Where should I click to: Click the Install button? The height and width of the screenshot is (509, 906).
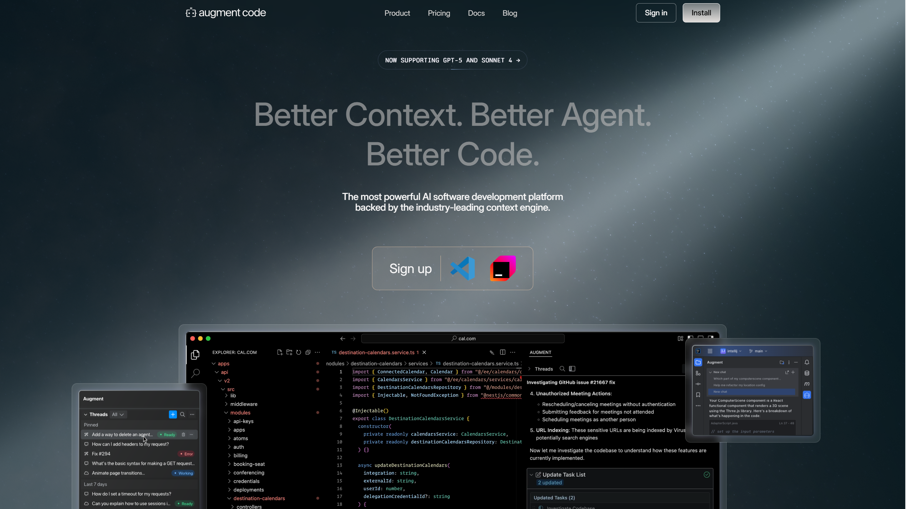coord(701,13)
